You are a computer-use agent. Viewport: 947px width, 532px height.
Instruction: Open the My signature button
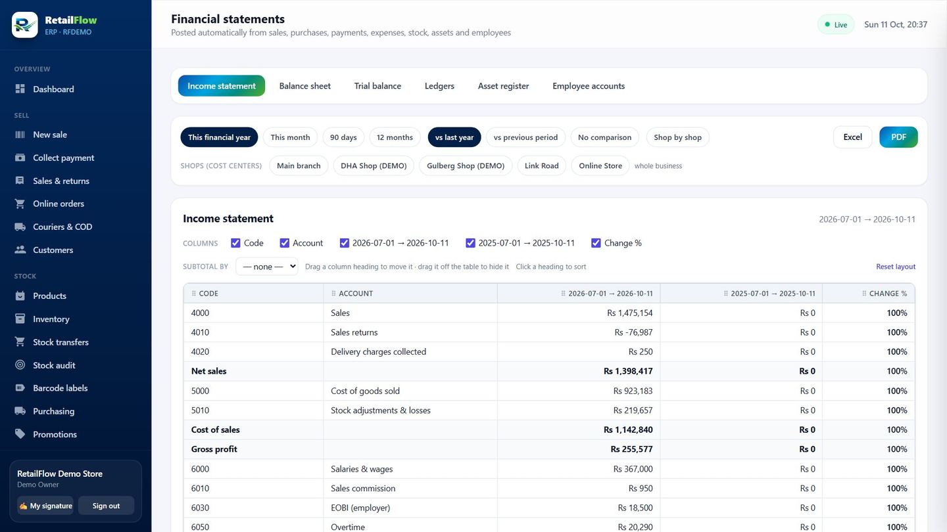[x=45, y=506]
